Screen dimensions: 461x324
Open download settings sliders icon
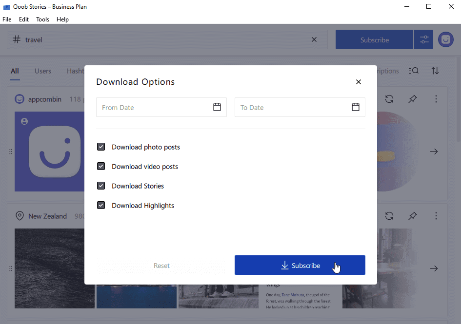pyautogui.click(x=423, y=39)
